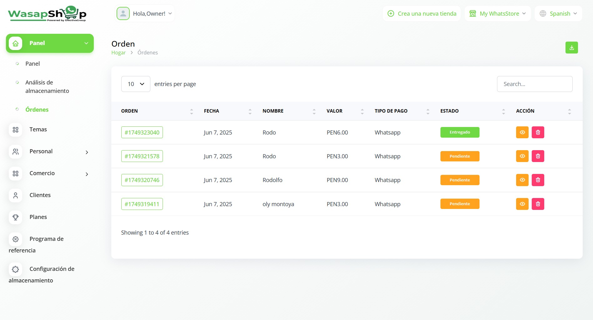This screenshot has height=320, width=593.
Task: Expand the My WhatsStore store selector
Action: pos(498,13)
